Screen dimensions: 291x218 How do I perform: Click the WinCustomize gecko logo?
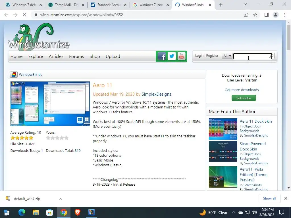tap(39, 37)
